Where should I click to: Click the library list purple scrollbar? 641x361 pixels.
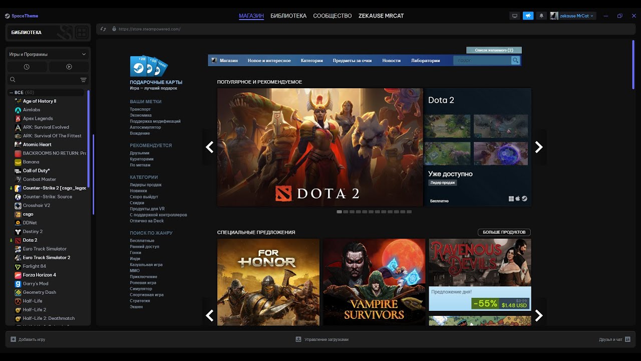pos(88,138)
